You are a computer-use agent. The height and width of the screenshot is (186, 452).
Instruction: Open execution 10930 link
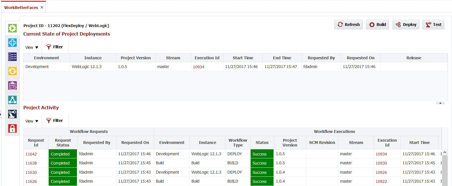pyautogui.click(x=381, y=163)
